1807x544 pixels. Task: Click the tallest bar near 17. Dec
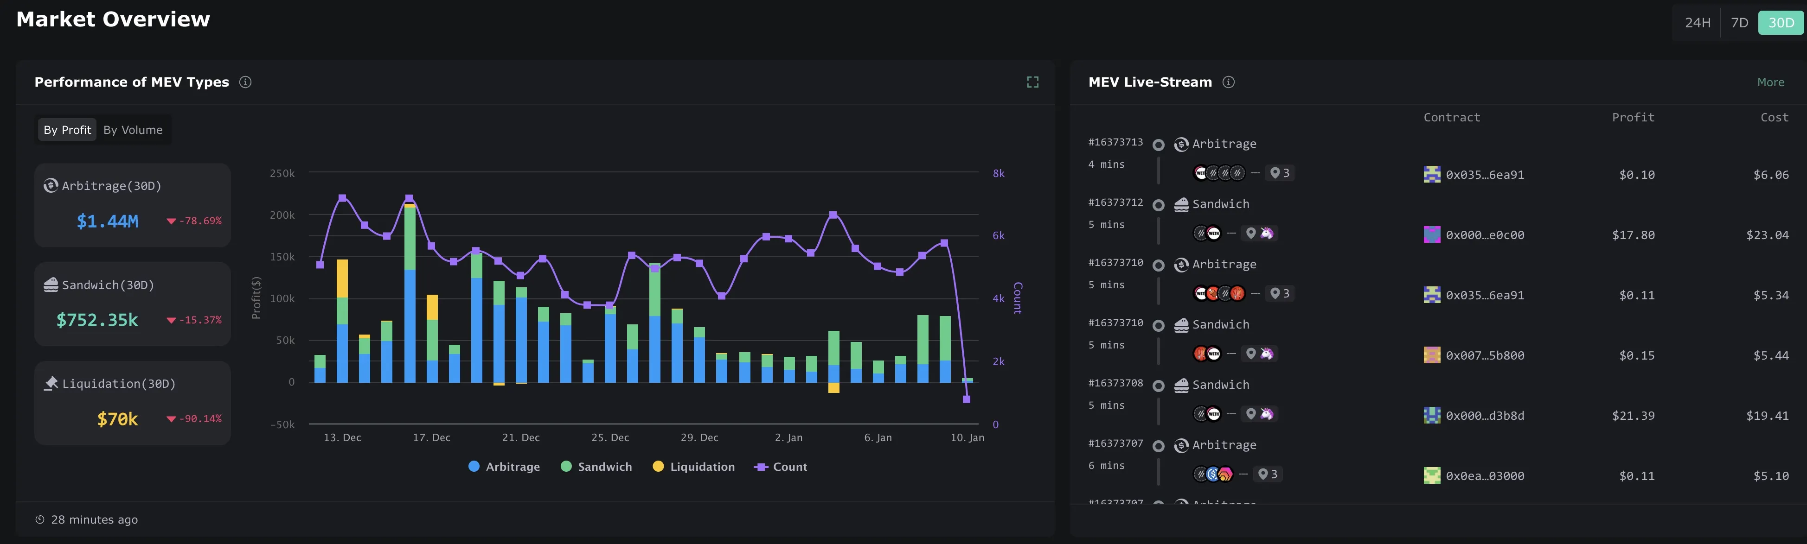pos(410,292)
